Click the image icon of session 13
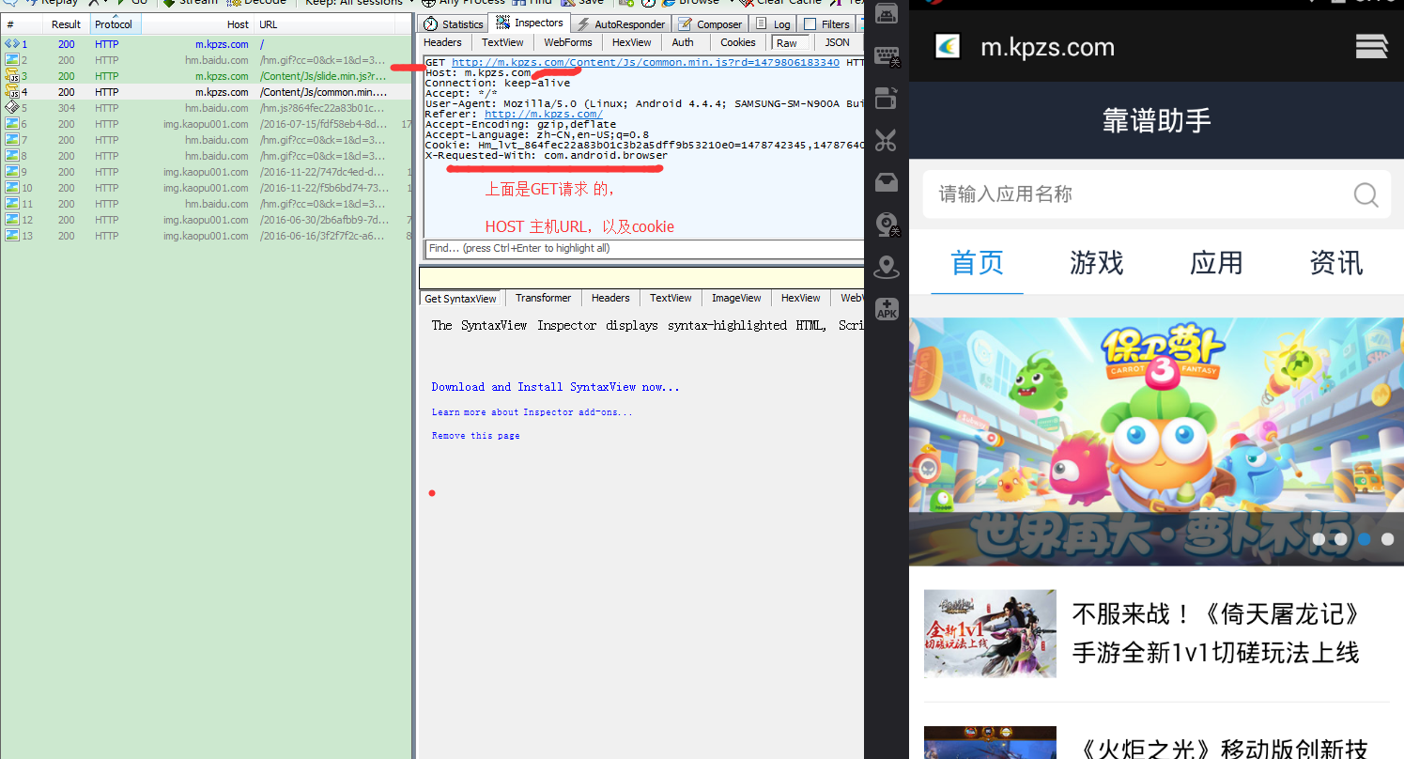1404x759 pixels. tap(12, 236)
